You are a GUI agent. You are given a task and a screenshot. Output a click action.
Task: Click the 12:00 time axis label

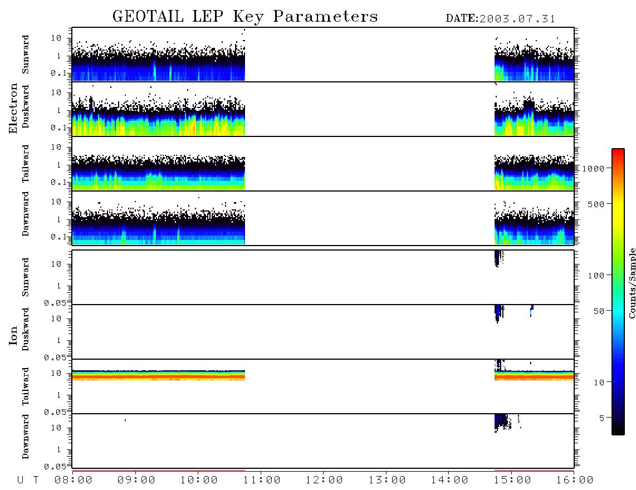pos(324,481)
